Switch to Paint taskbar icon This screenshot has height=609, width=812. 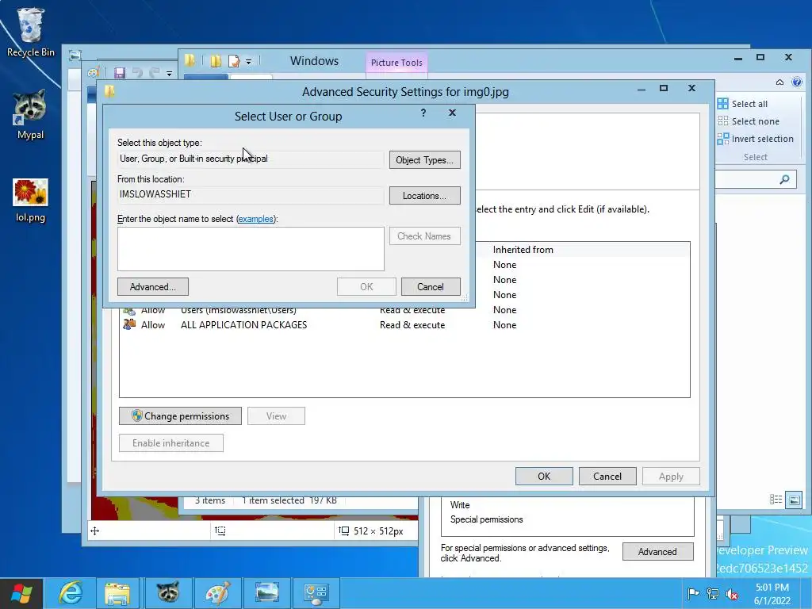click(x=218, y=593)
